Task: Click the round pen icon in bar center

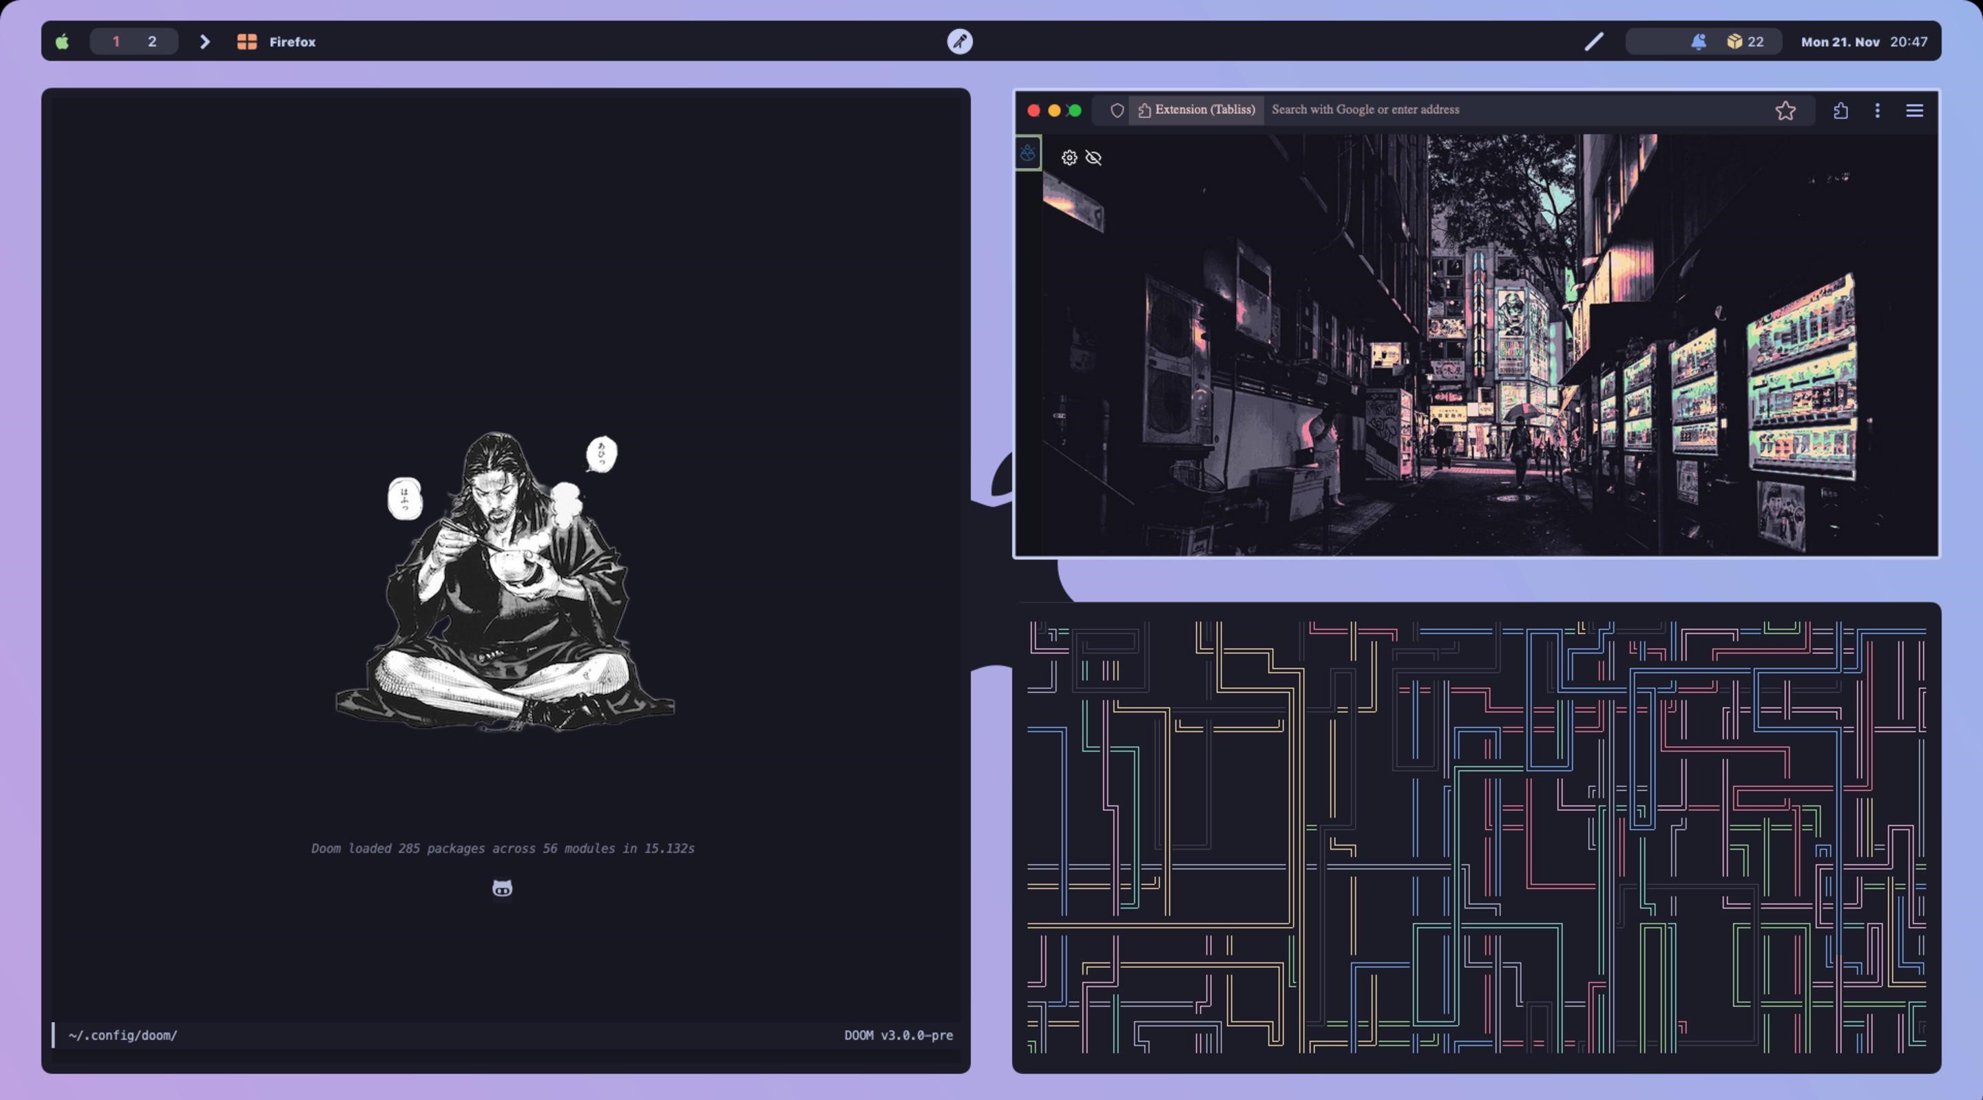Action: click(960, 41)
